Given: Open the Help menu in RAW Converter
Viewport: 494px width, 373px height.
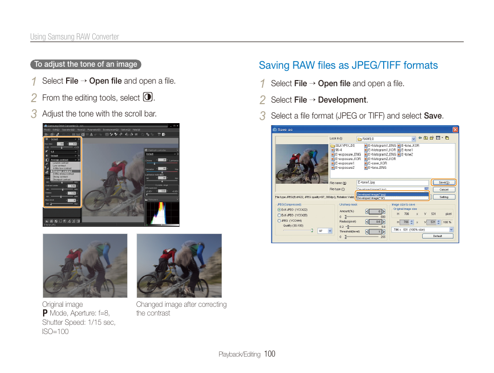Looking at the screenshot, I should tap(136, 130).
